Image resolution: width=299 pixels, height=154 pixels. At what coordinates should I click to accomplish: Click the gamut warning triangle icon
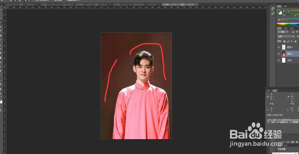[x=279, y=19]
